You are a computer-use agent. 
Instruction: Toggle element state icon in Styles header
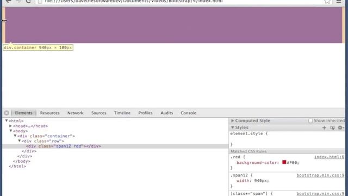[332, 128]
